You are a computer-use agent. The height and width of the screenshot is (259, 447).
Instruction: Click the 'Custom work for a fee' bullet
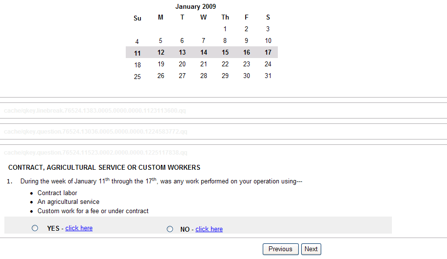[93, 211]
